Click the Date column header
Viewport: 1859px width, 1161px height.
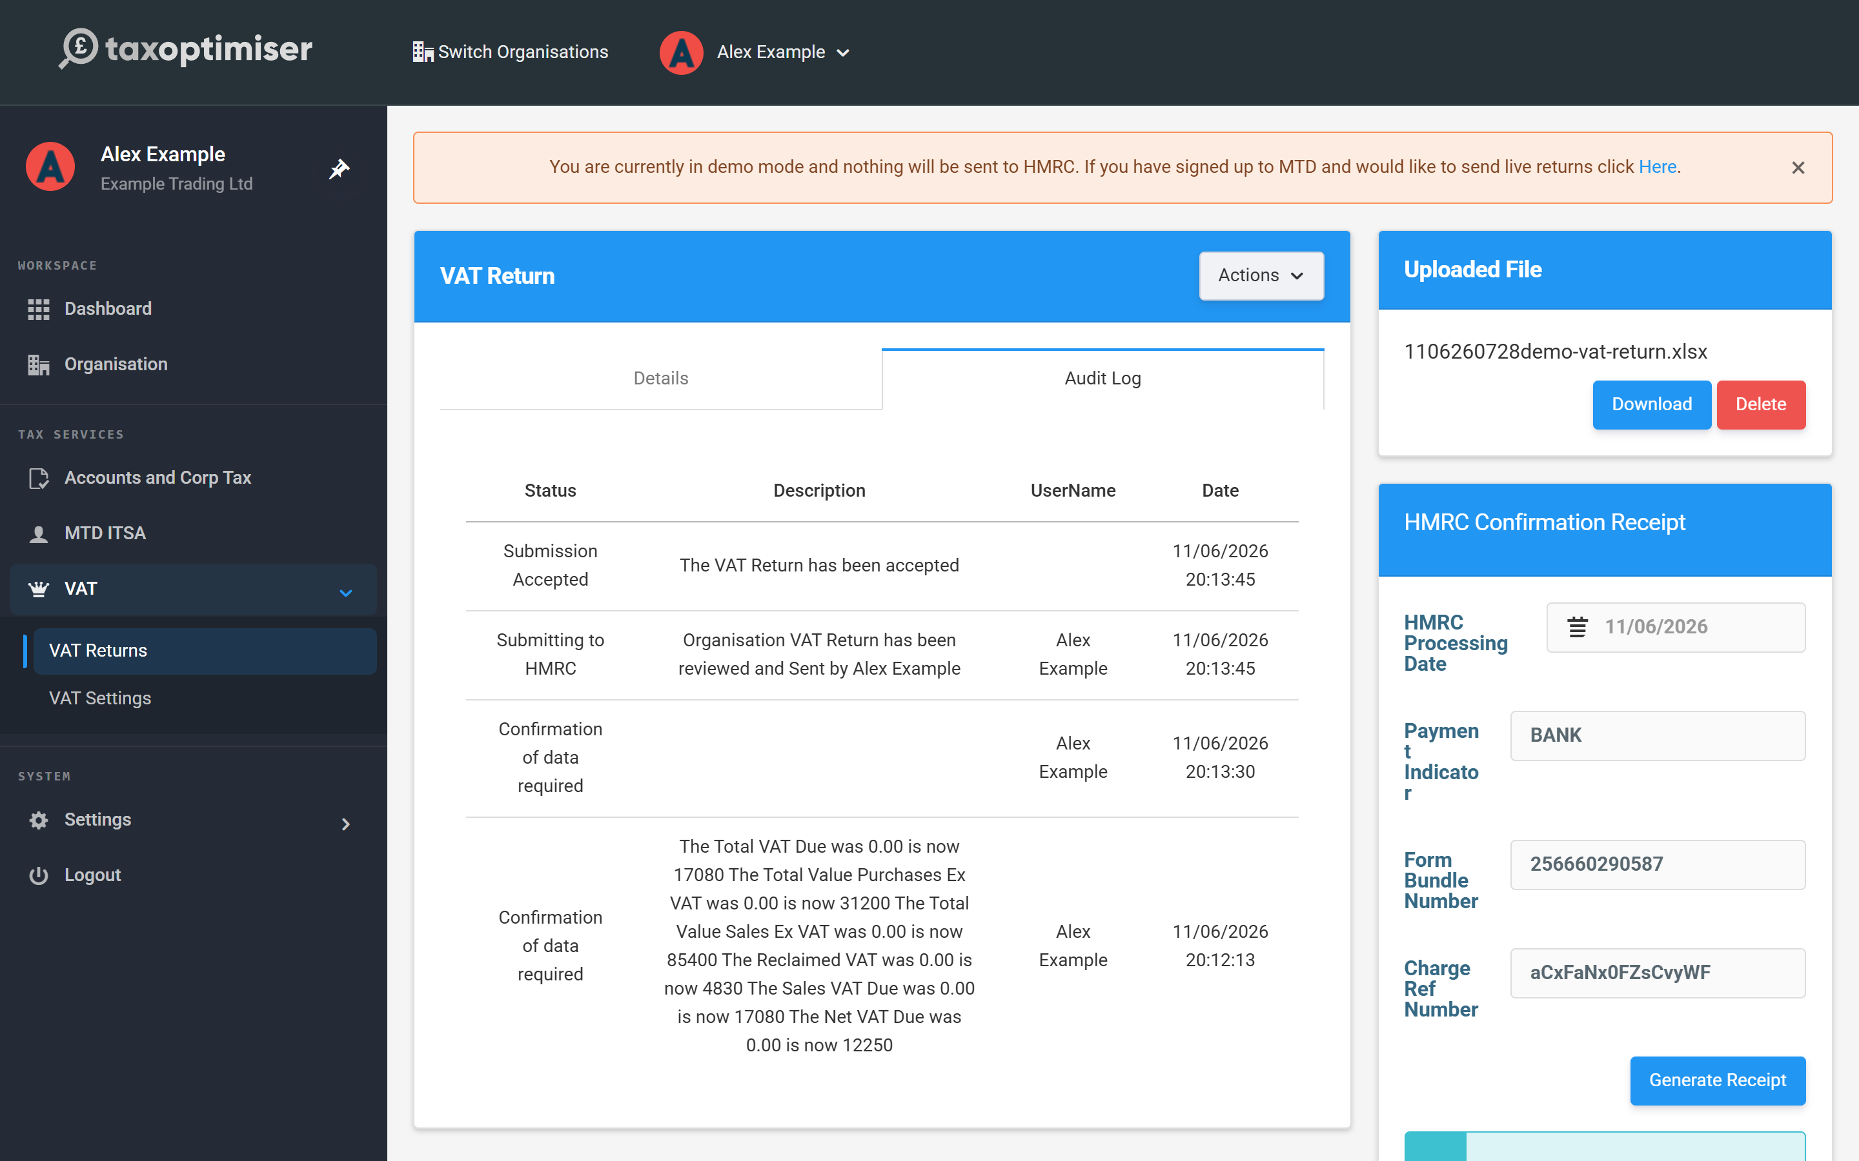click(x=1220, y=491)
